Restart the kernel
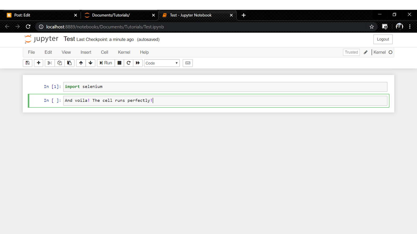 [128, 63]
